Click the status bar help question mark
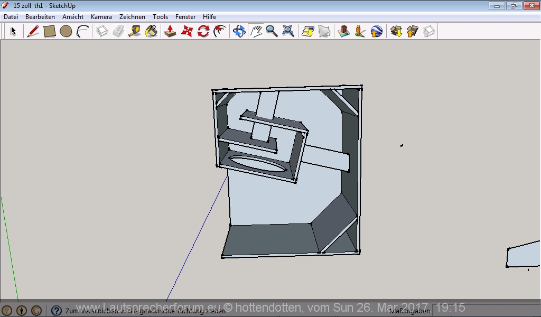Image resolution: width=541 pixels, height=317 pixels. 57,311
